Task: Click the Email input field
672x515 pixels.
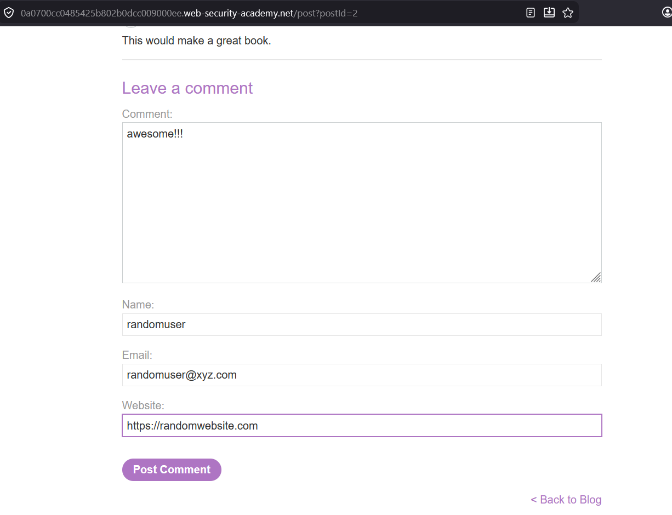Action: [362, 375]
